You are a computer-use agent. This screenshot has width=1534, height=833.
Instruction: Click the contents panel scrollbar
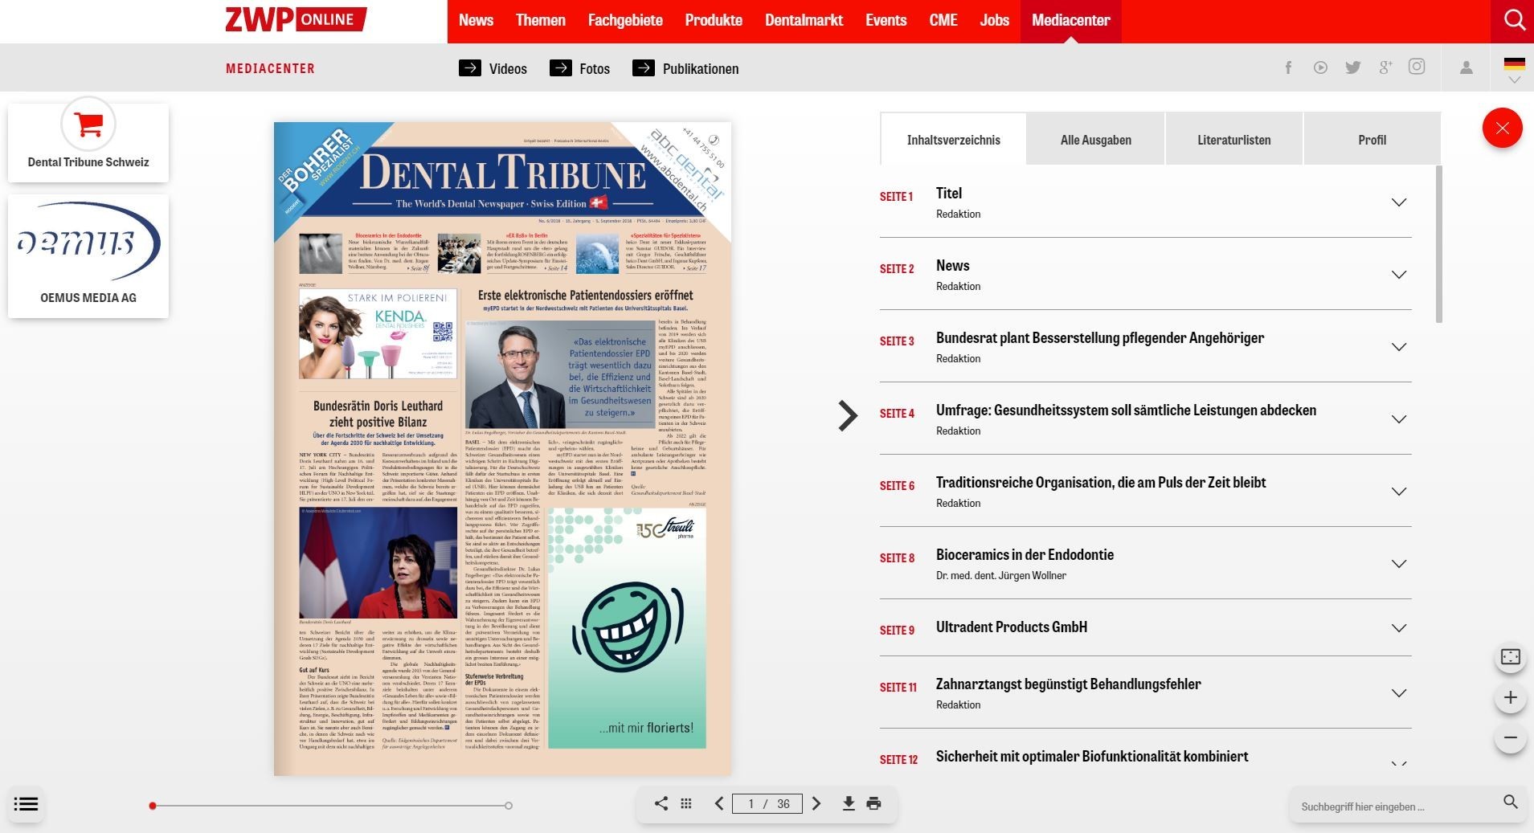[1438, 244]
